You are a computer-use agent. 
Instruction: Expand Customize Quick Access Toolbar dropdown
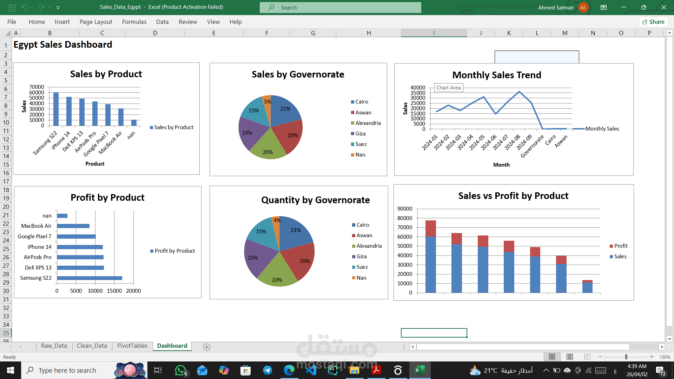click(58, 7)
